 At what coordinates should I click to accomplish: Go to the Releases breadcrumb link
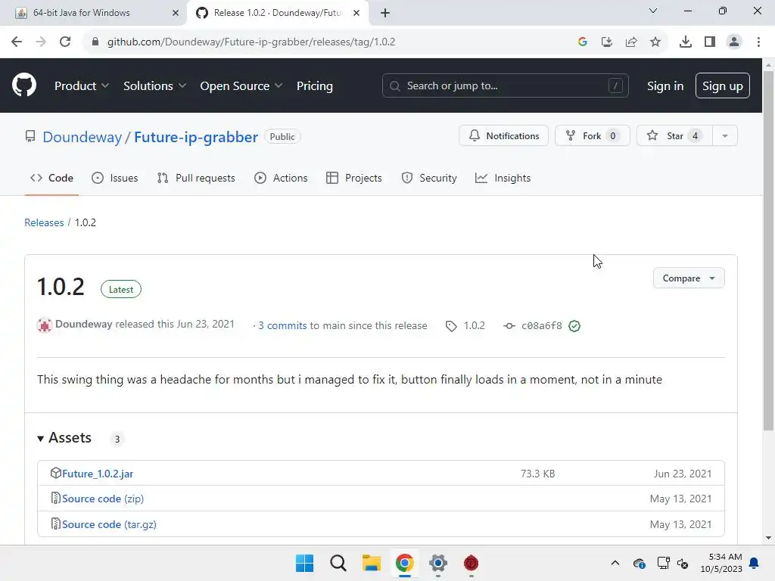click(44, 223)
